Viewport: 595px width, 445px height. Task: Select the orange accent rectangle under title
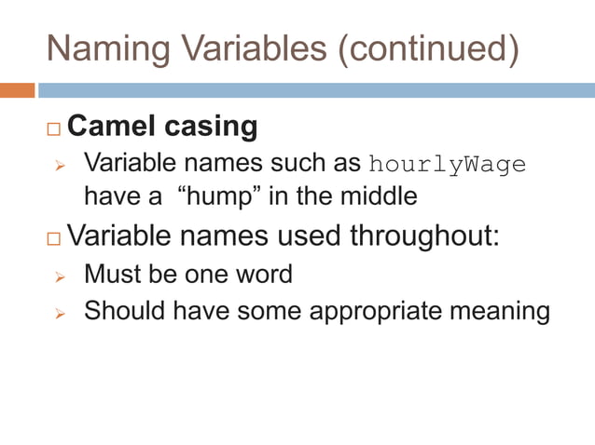click(18, 90)
